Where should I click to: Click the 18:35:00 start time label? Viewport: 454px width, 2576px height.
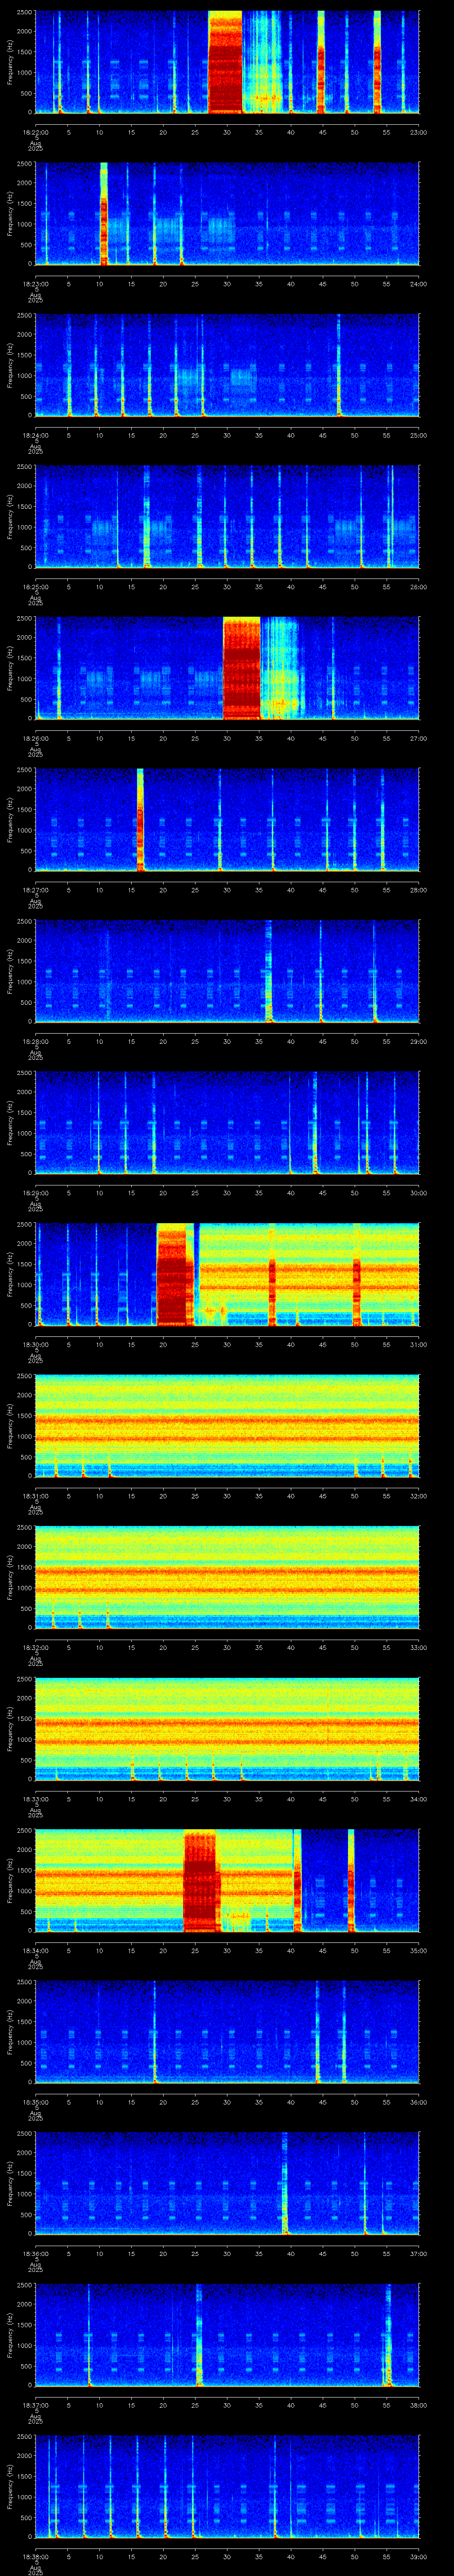pyautogui.click(x=35, y=2101)
